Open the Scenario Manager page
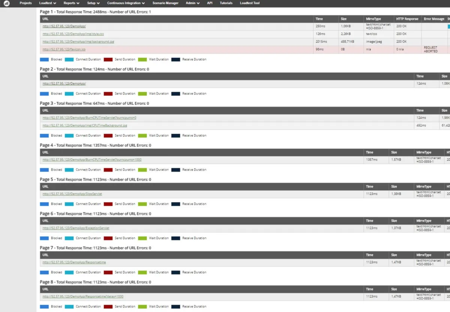The height and width of the screenshot is (312, 450). [165, 3]
